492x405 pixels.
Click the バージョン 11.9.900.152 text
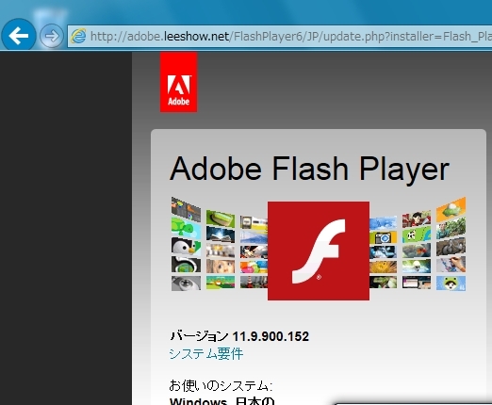pyautogui.click(x=239, y=336)
